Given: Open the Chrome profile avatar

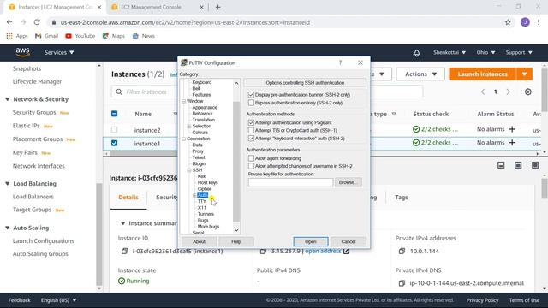Looking at the screenshot, I should (525, 22).
